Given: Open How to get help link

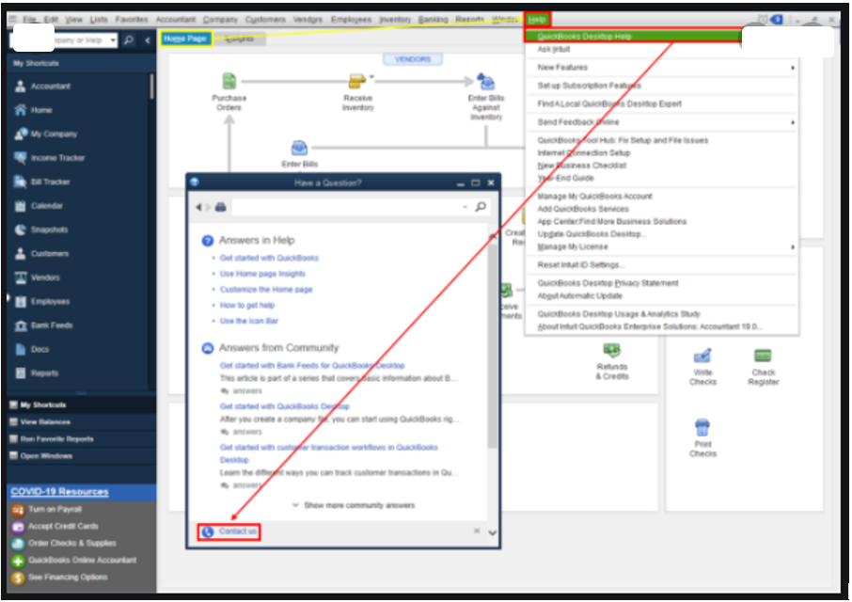Looking at the screenshot, I should coord(247,306).
